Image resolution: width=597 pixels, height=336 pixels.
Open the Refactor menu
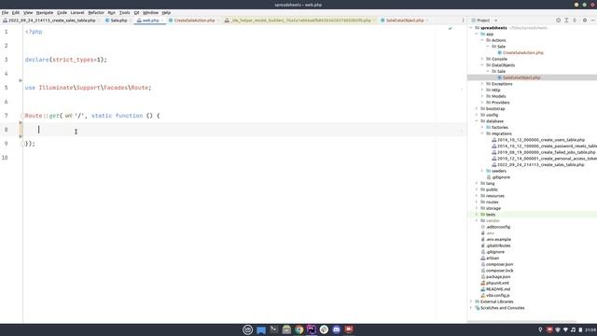click(96, 12)
